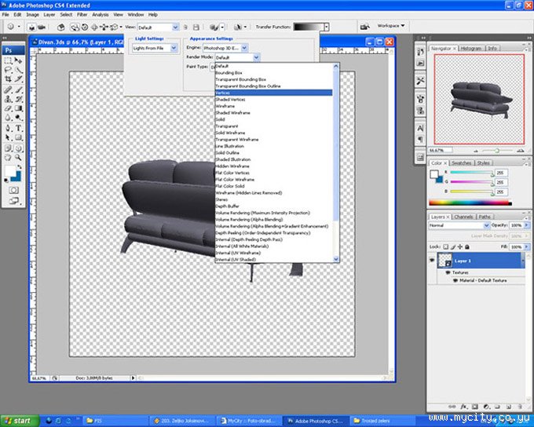Click the Eraser tool
The width and height of the screenshot is (534, 427).
click(x=8, y=108)
